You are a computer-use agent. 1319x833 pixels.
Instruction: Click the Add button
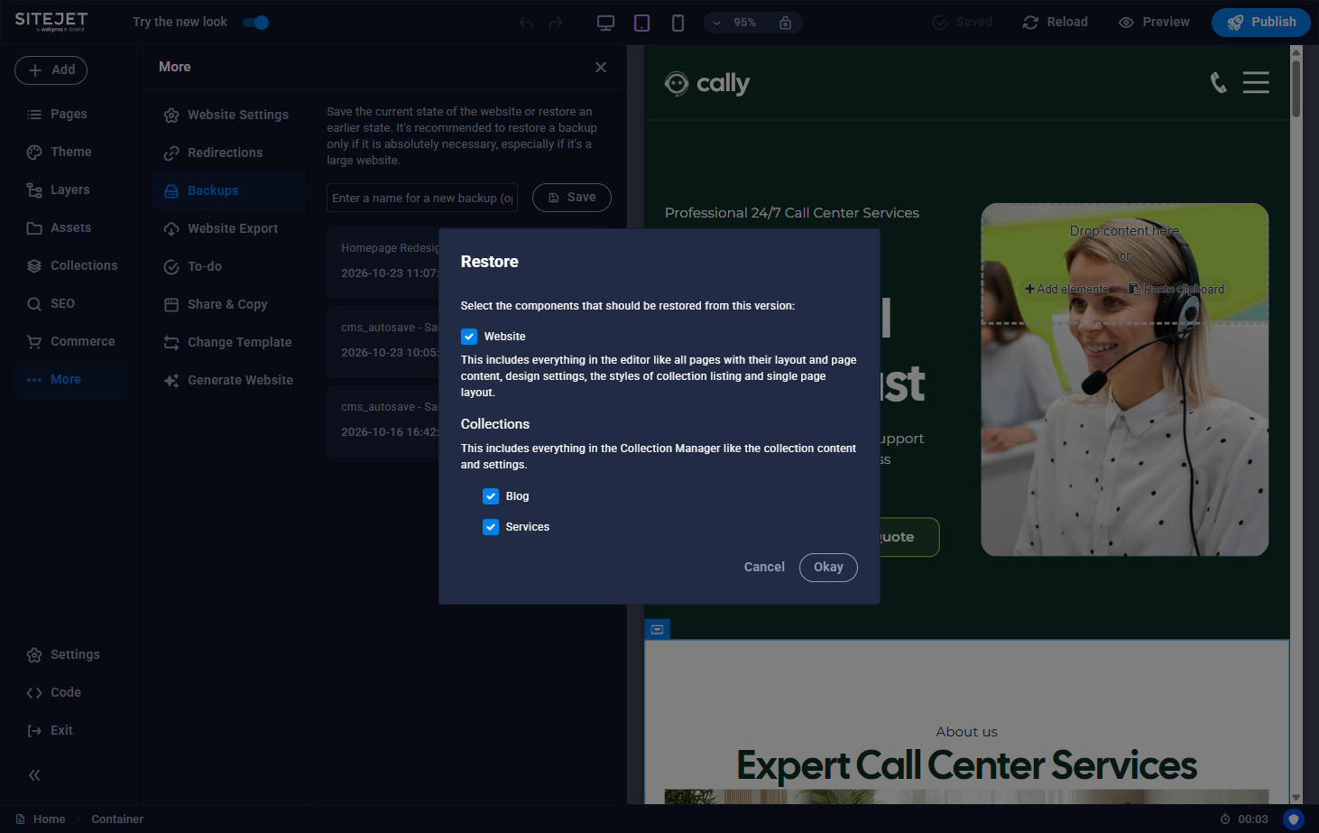click(x=51, y=70)
